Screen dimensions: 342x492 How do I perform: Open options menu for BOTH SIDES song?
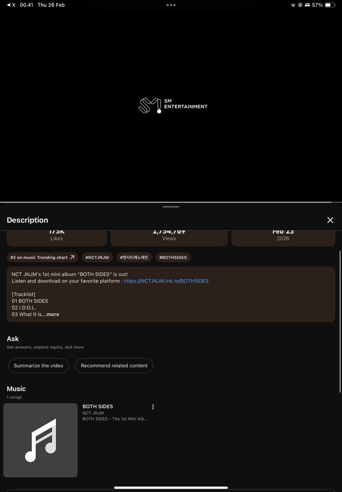pyautogui.click(x=153, y=407)
